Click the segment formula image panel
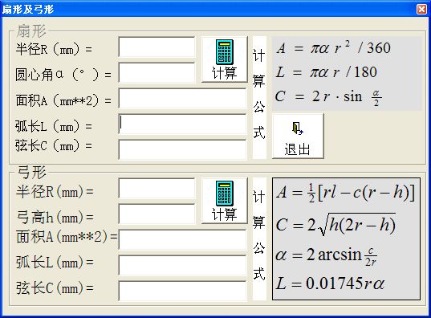This screenshot has width=431, height=318. click(347, 238)
